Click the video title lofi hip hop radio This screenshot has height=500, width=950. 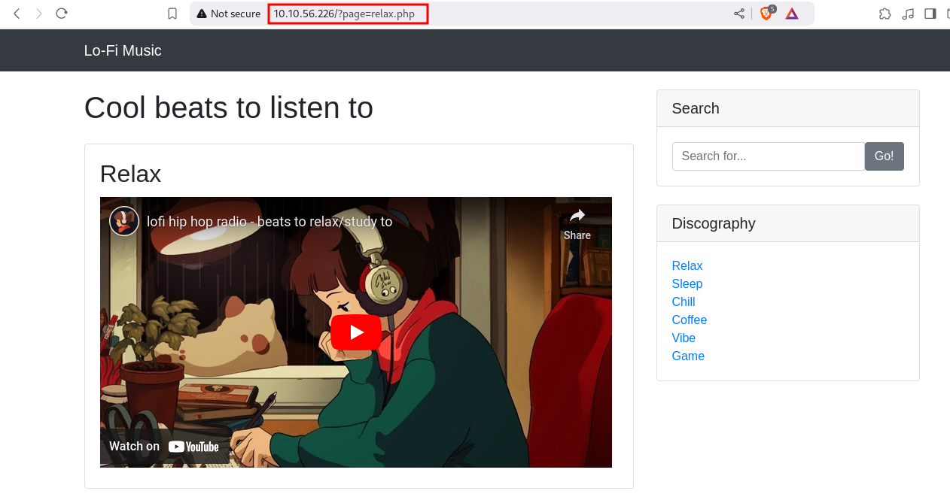(x=269, y=222)
